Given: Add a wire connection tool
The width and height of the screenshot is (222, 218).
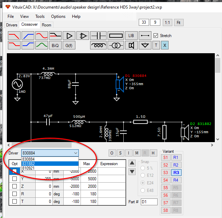Looking at the screenshot, I should tap(145, 36).
